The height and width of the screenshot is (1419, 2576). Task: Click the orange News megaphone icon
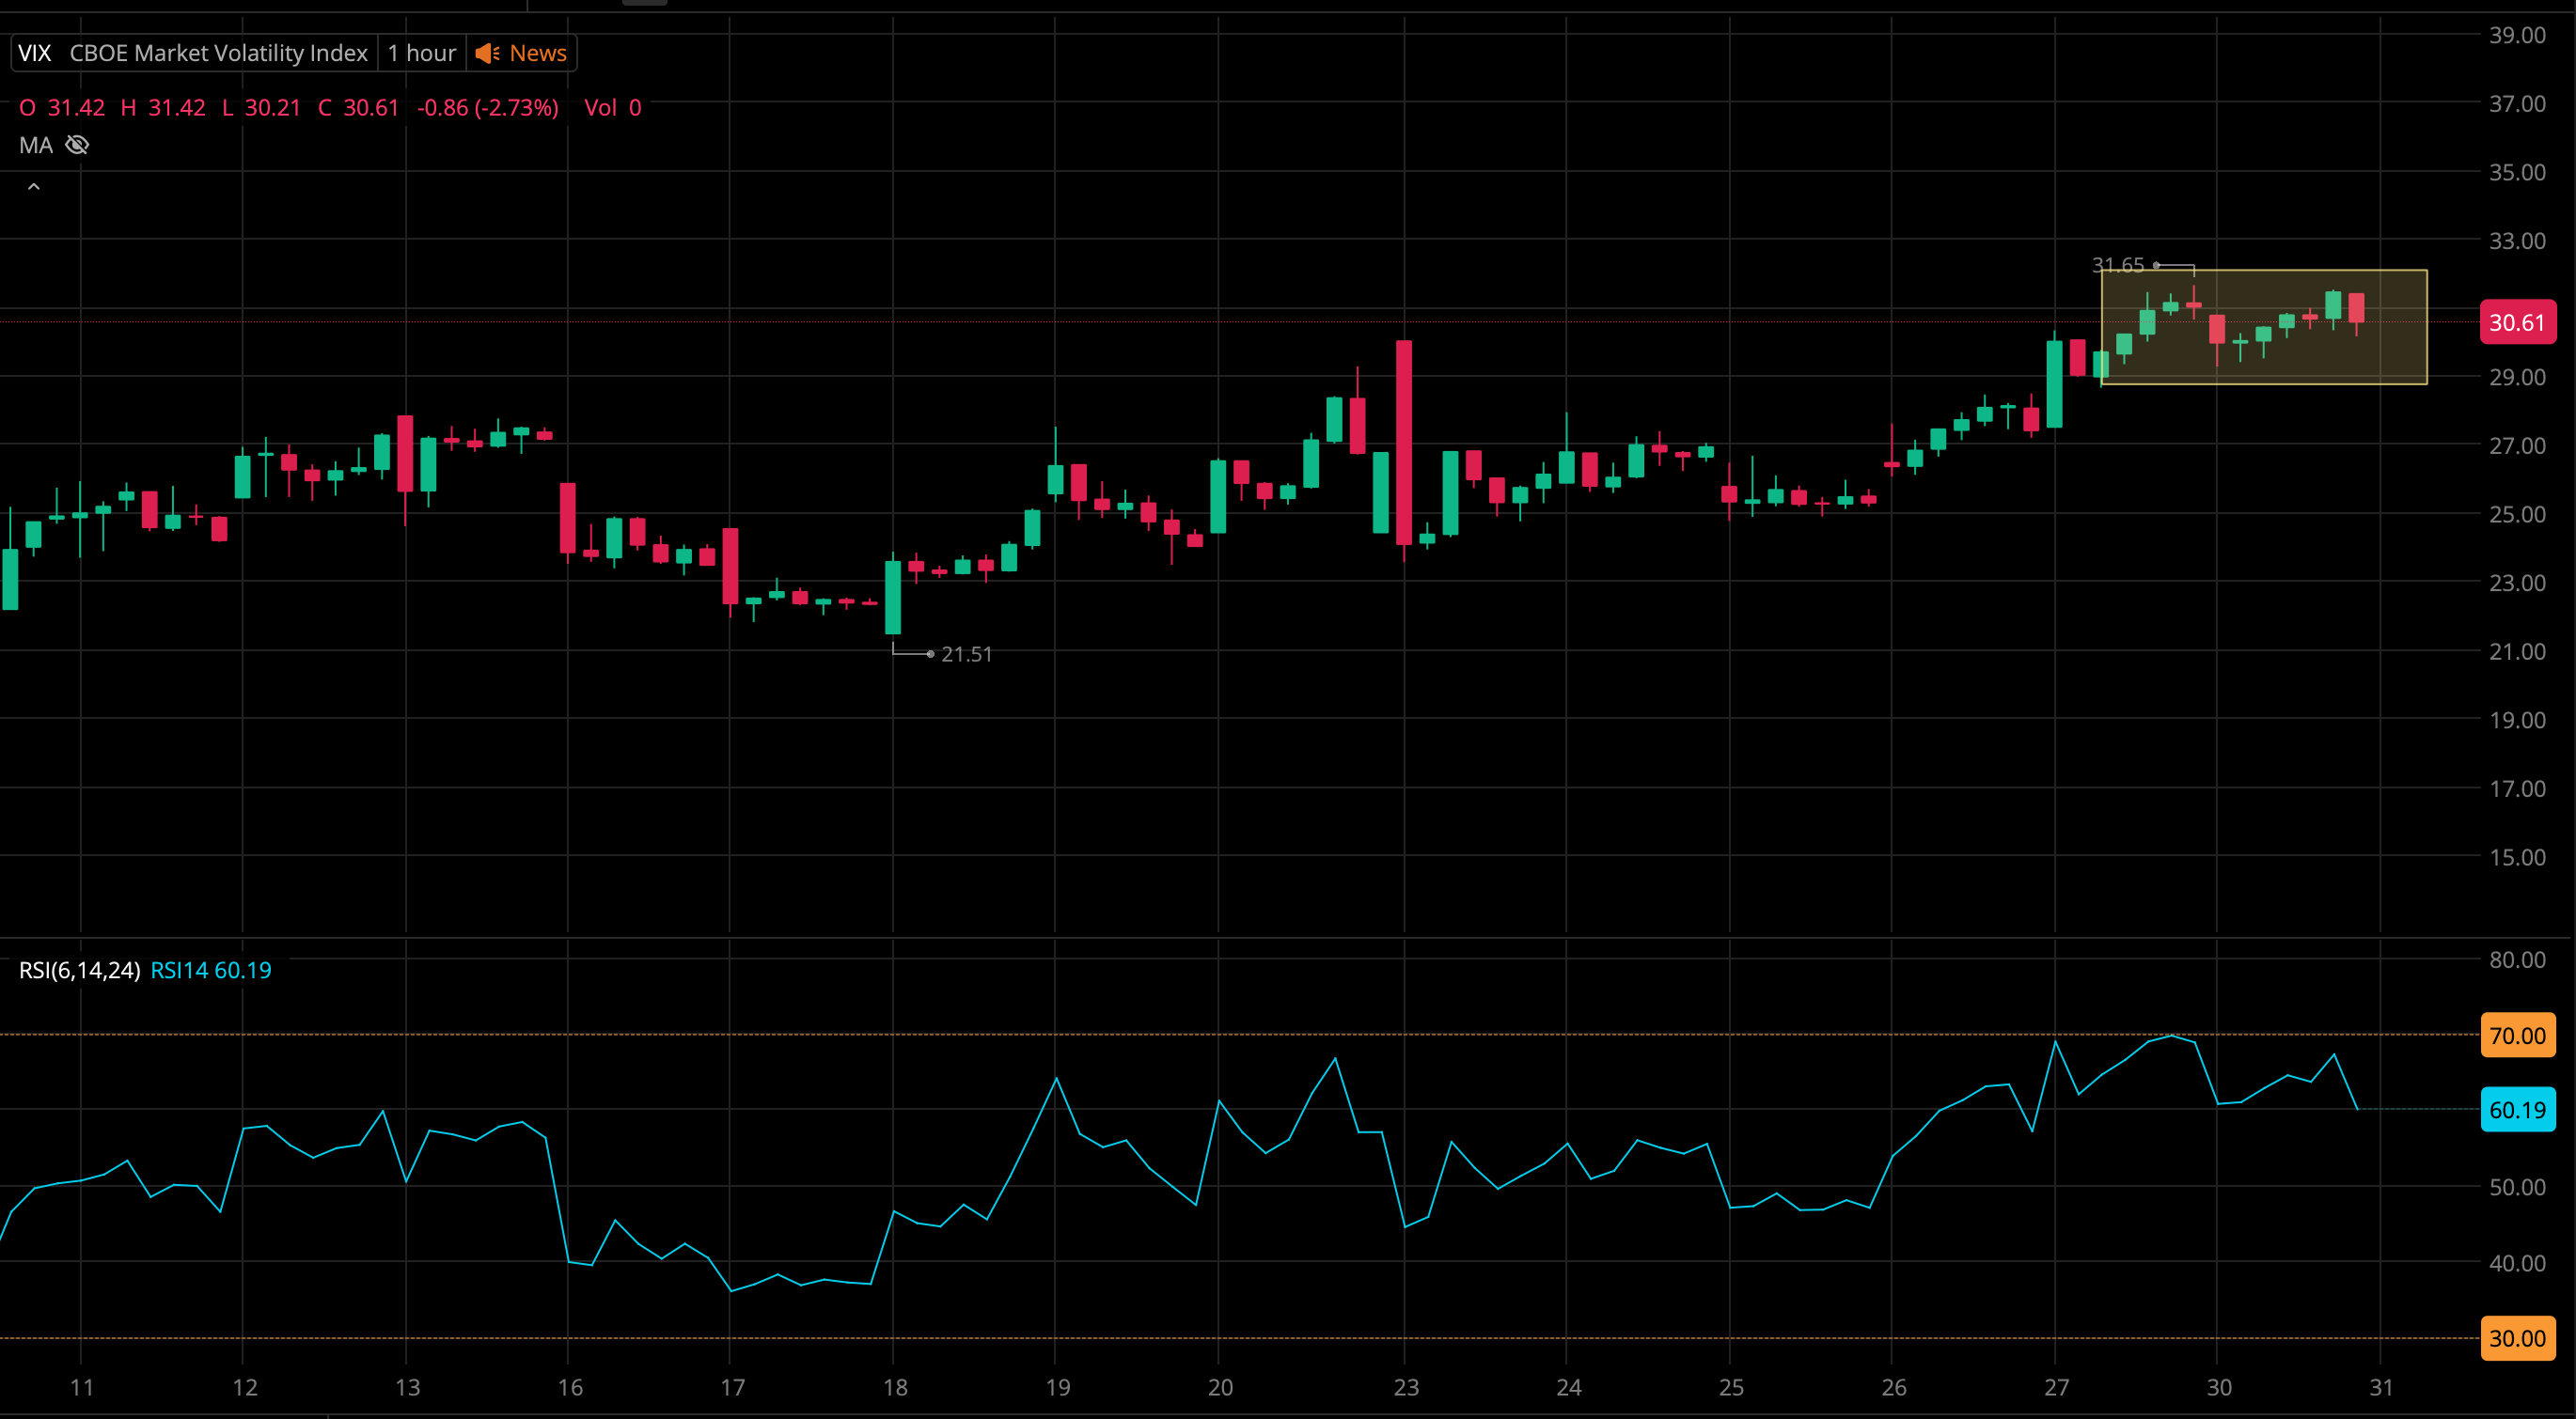coord(488,53)
